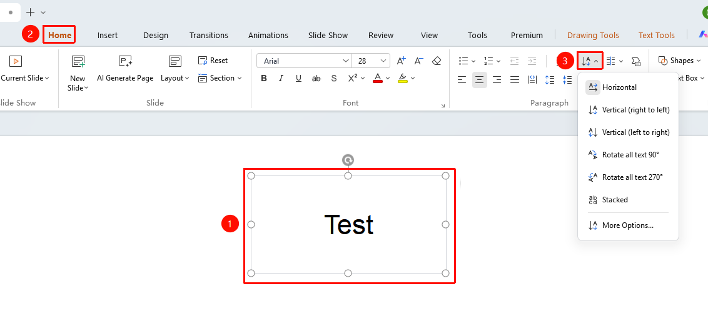Expand the bullets dropdown arrow
The width and height of the screenshot is (708, 311).
[473, 61]
